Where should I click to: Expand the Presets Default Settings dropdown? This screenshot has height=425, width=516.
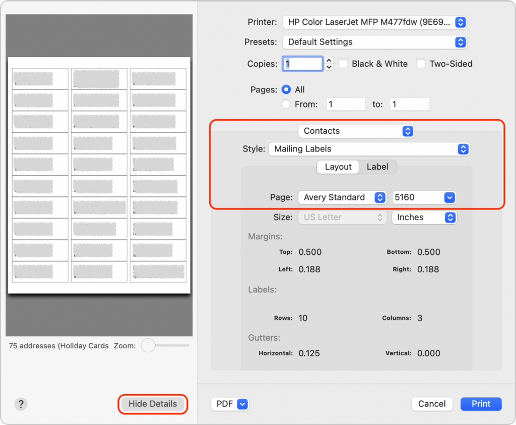(374, 42)
